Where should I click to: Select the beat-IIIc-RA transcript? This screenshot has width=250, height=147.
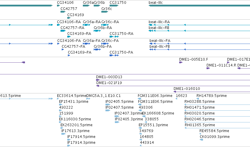[199, 25]
